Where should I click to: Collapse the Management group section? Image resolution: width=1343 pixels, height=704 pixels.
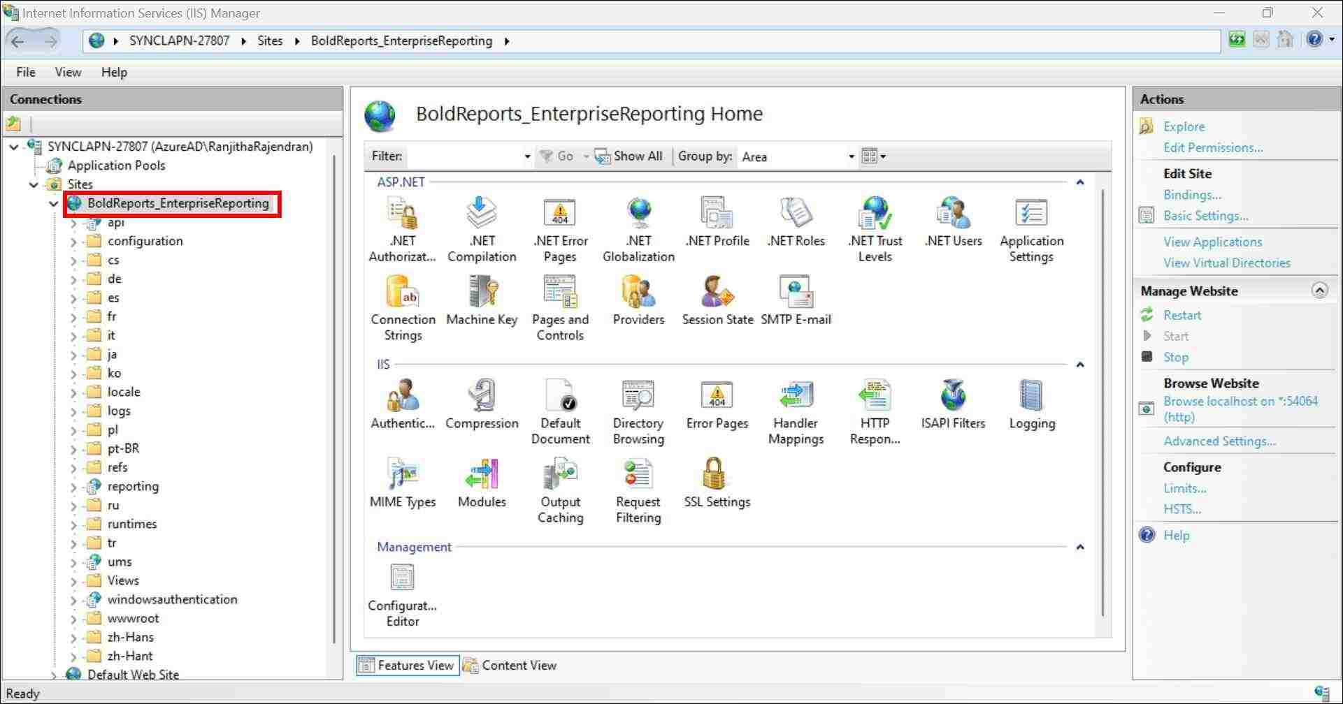click(x=1080, y=547)
